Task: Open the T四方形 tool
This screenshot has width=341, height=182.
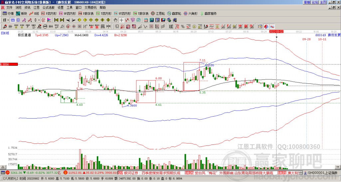Action: pyautogui.click(x=104, y=13)
